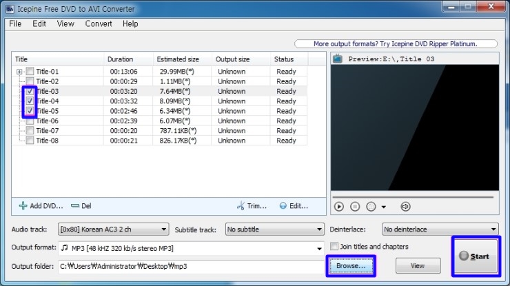Open the Help menu
Image resolution: width=510 pixels, height=286 pixels.
point(130,23)
